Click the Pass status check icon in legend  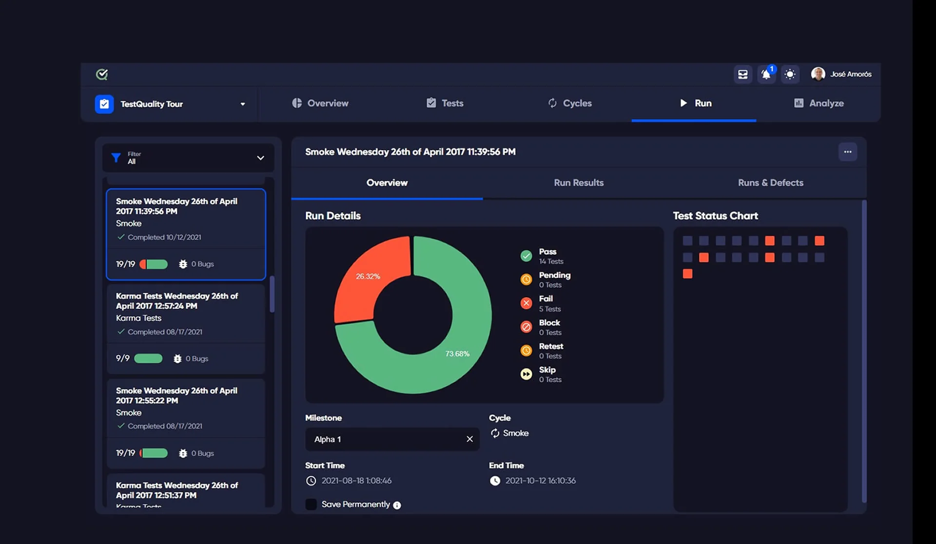pyautogui.click(x=526, y=256)
